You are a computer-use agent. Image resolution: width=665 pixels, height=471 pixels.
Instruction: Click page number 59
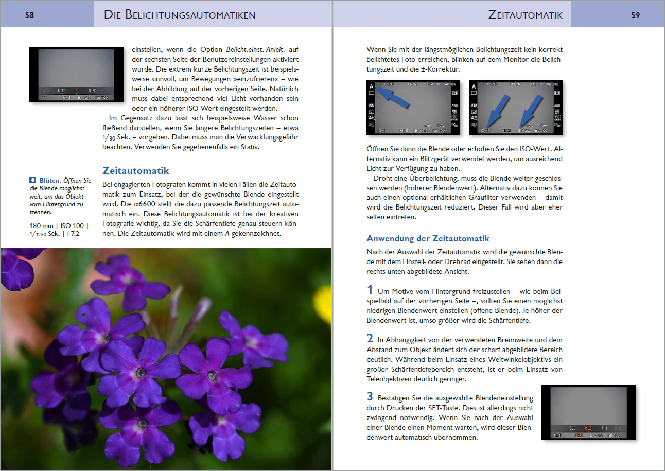[x=636, y=15]
